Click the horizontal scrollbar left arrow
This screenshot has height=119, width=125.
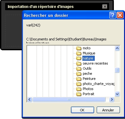(x=30, y=100)
